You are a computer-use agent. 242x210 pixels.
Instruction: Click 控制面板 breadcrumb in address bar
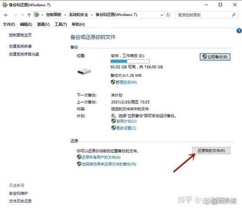coord(54,15)
